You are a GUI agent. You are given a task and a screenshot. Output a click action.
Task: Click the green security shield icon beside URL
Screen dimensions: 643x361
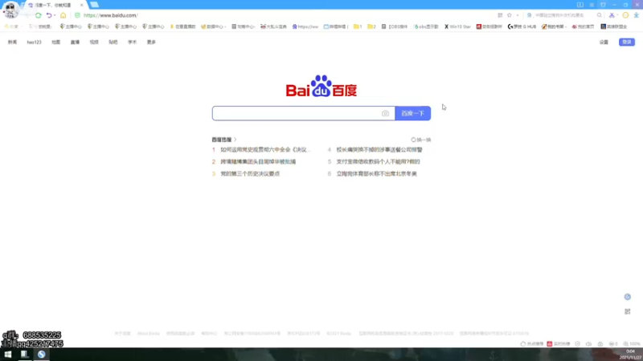click(x=77, y=15)
